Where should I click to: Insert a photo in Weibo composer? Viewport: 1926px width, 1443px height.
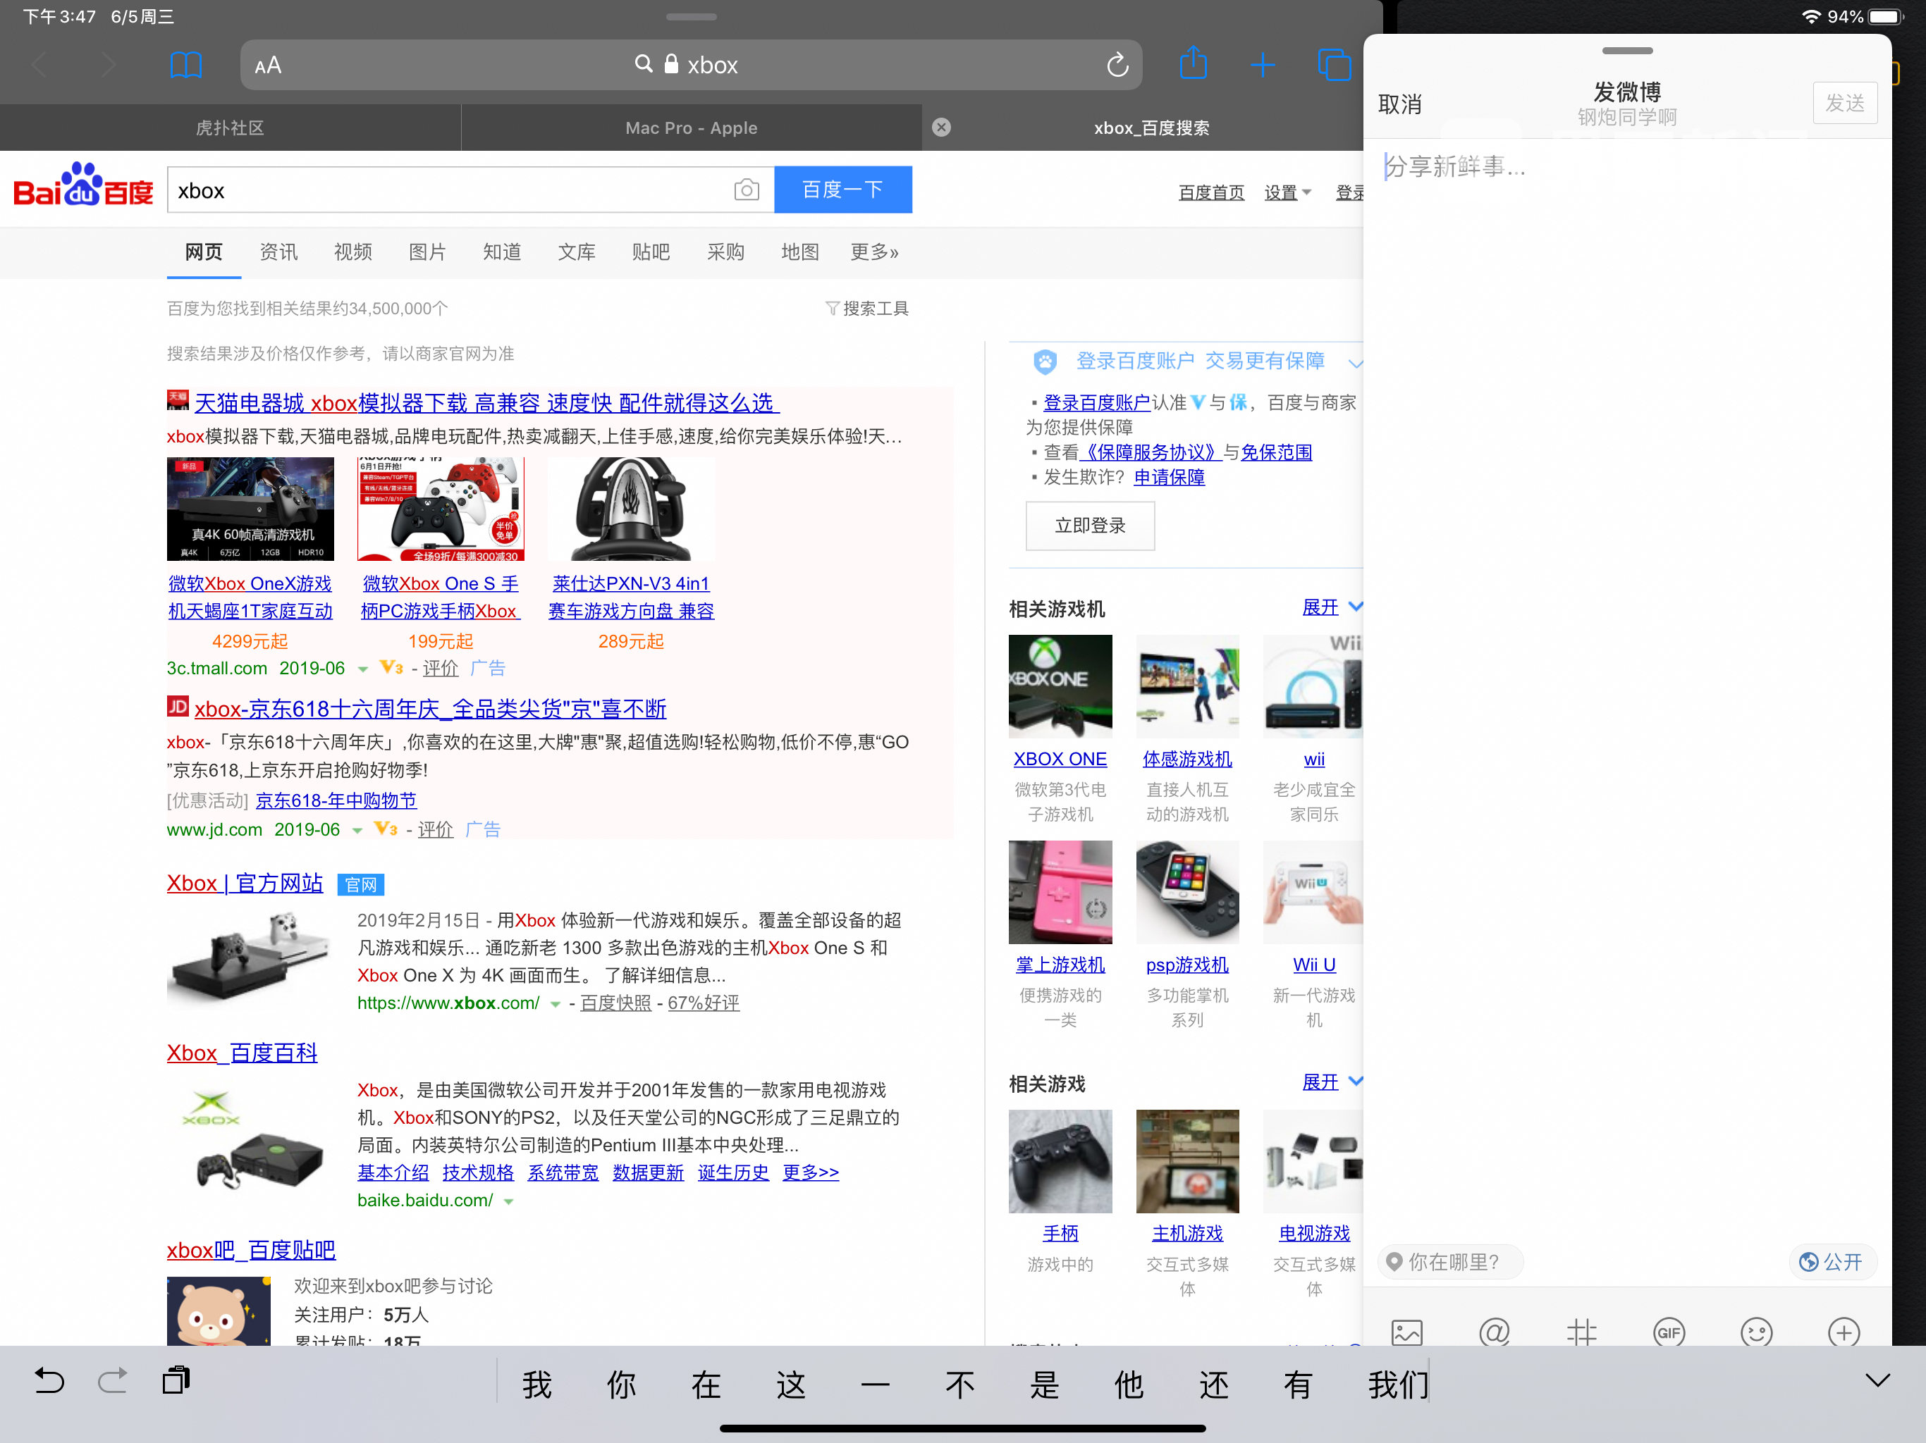(x=1406, y=1332)
